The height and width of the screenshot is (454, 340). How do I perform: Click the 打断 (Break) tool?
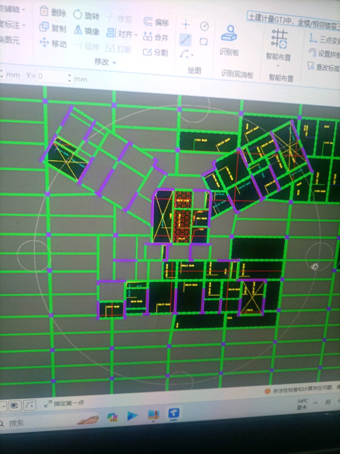pyautogui.click(x=118, y=49)
